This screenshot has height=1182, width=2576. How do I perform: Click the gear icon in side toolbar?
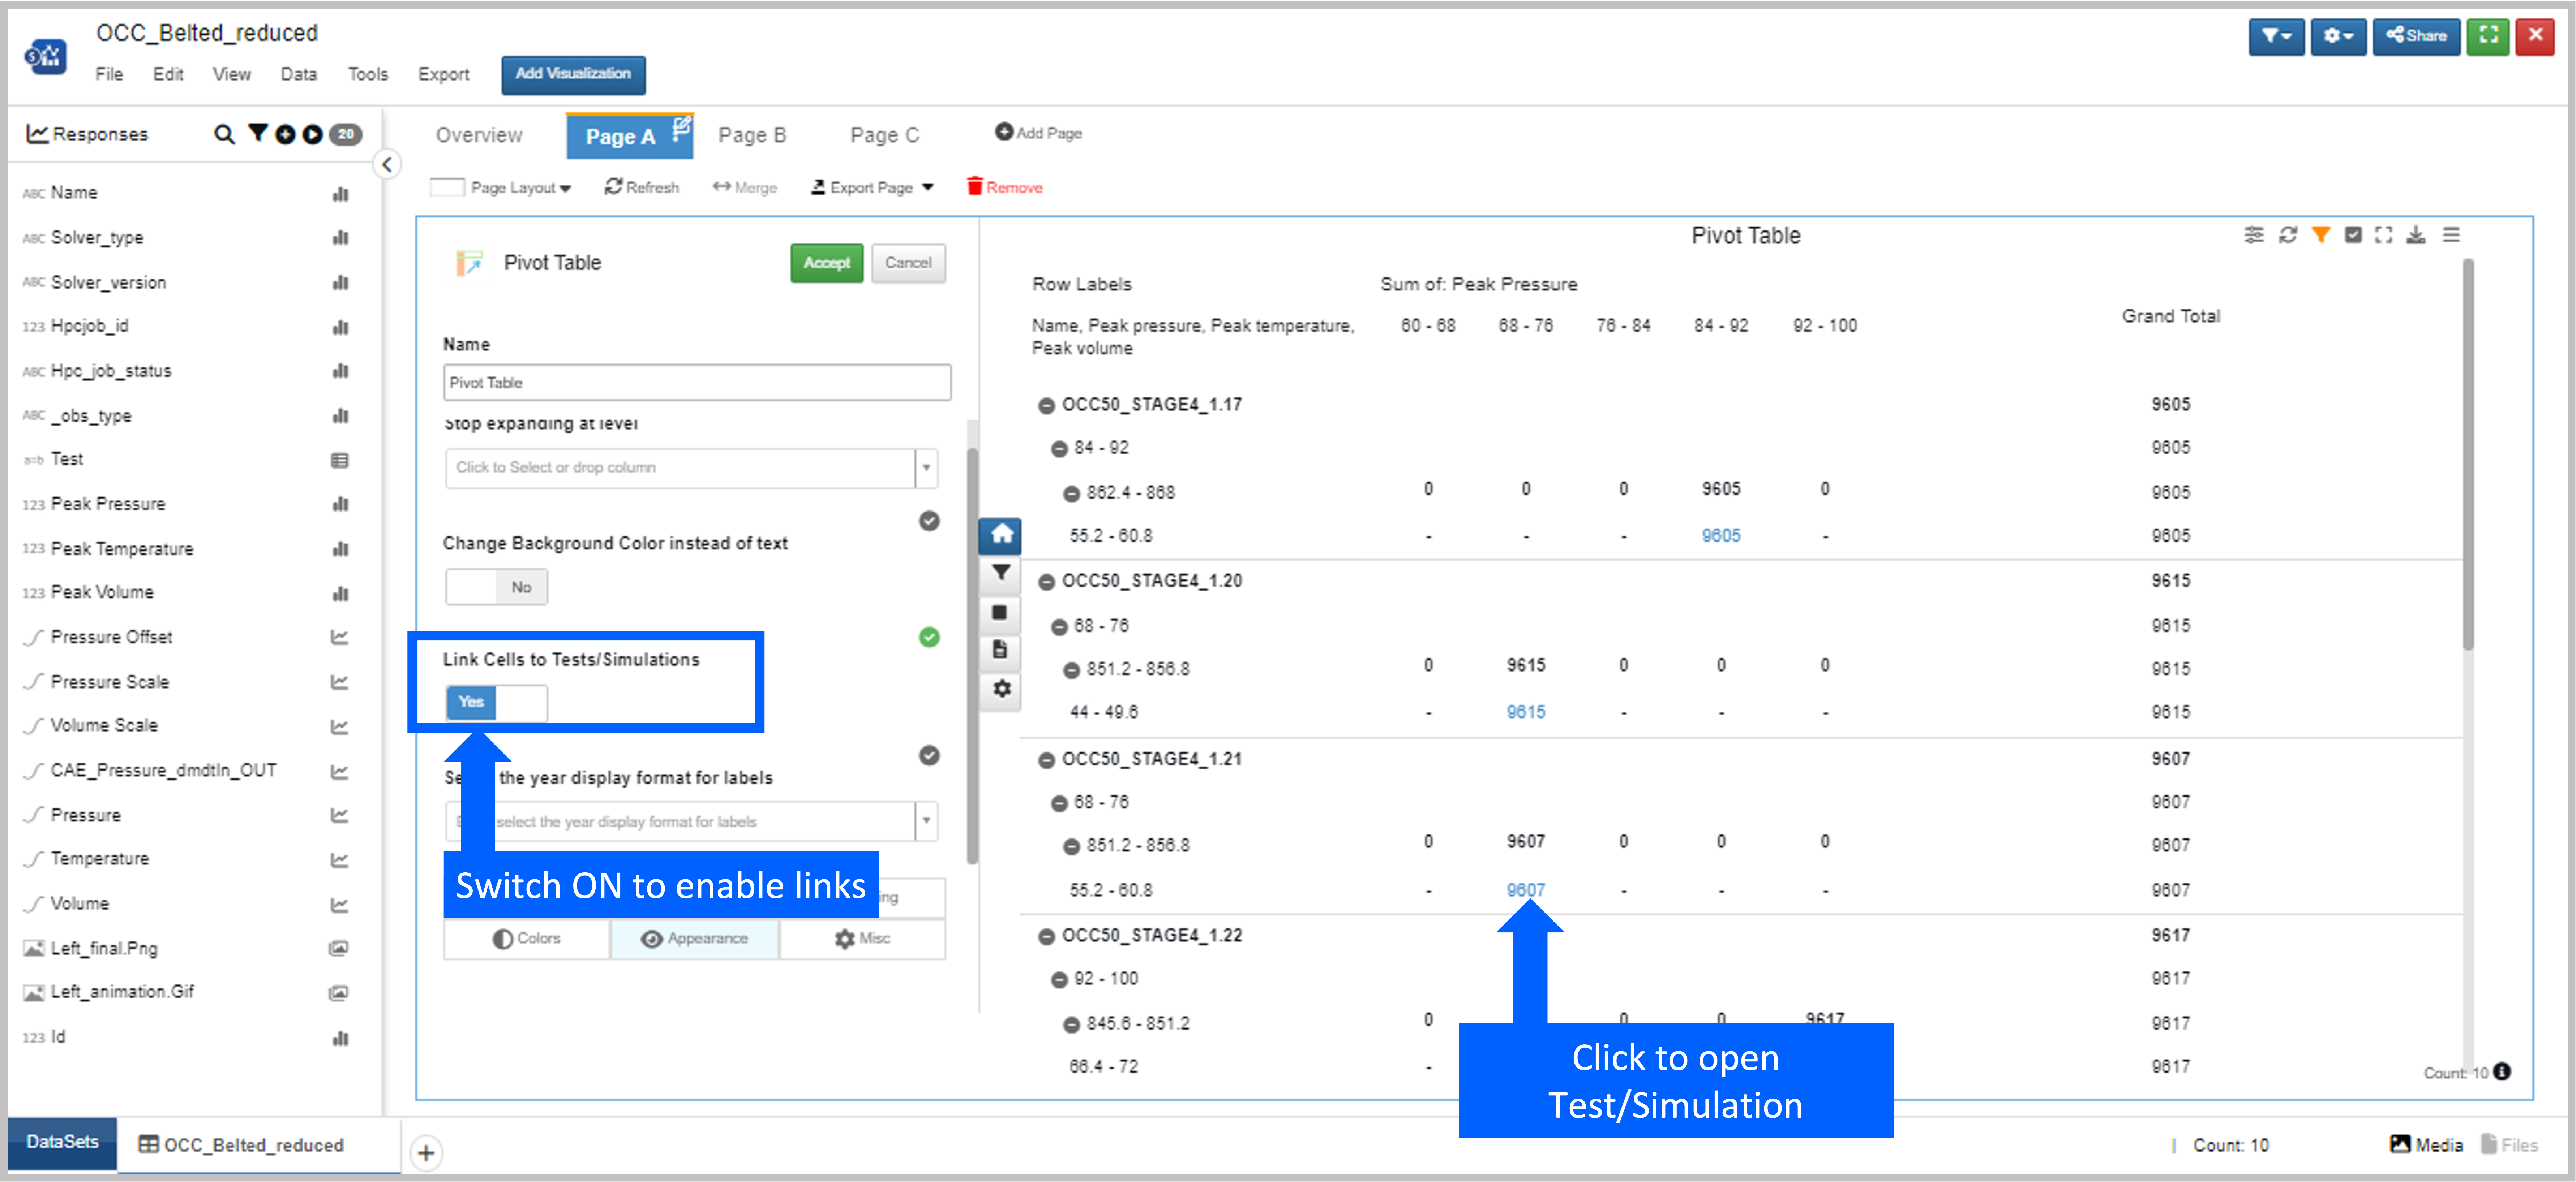1001,689
